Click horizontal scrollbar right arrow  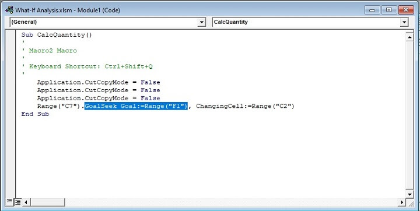(x=402, y=202)
